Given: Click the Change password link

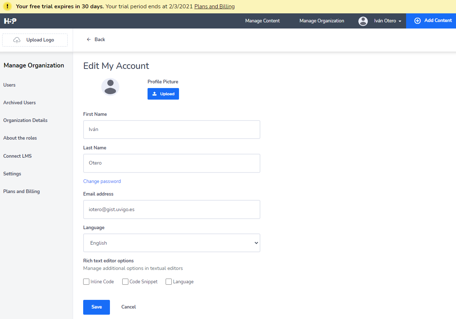Looking at the screenshot, I should (x=102, y=182).
